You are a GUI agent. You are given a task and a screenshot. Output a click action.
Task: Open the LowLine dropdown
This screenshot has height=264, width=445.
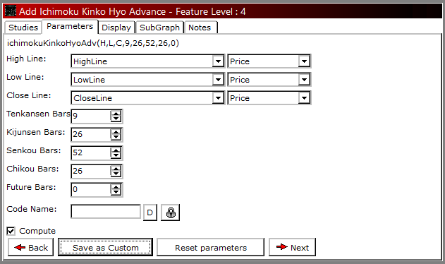[218, 80]
